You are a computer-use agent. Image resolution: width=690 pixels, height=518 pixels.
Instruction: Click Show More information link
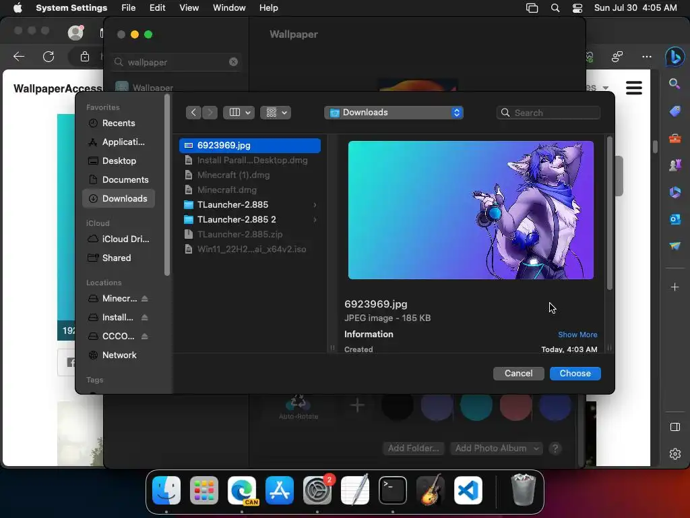coord(577,335)
